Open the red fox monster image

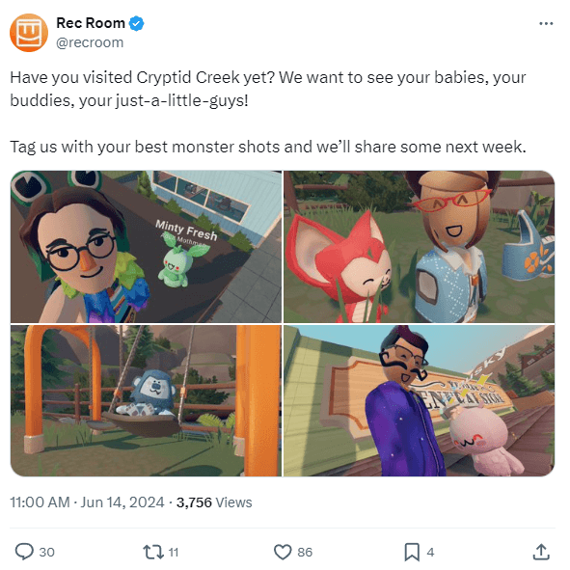420,247
